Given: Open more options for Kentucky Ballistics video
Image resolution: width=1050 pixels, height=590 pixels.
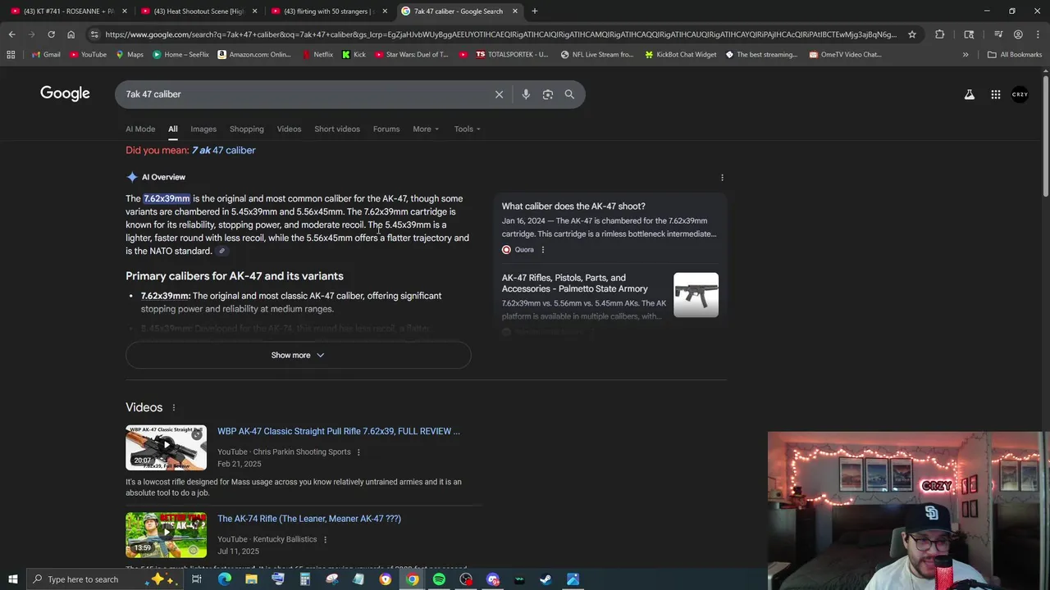Looking at the screenshot, I should point(325,539).
